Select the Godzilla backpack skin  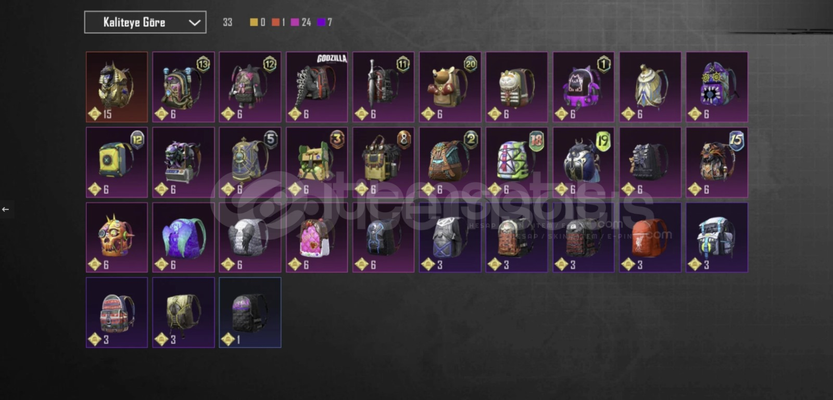pyautogui.click(x=317, y=87)
